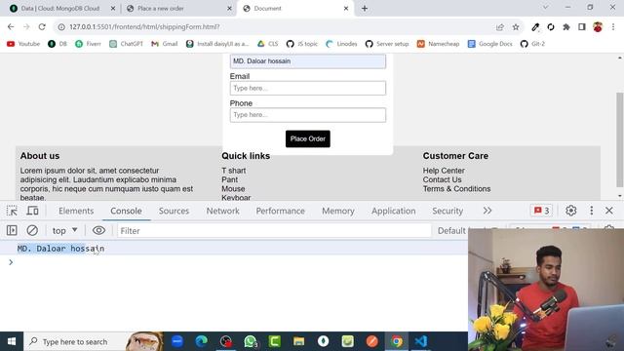Viewport: 624px width, 351px height.
Task: Click the Email input field
Action: coord(308,88)
